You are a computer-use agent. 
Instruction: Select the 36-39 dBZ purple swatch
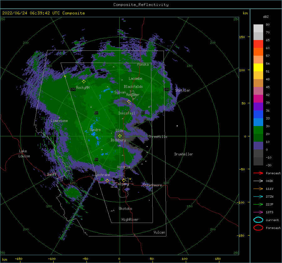click(258, 106)
